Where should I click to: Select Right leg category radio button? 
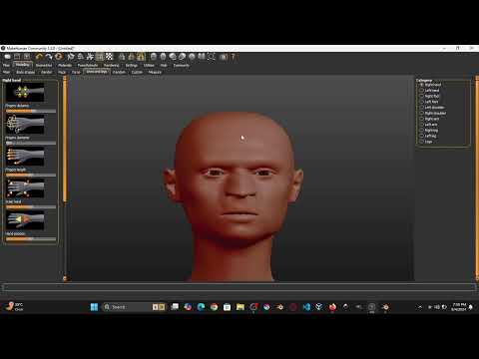(x=422, y=130)
